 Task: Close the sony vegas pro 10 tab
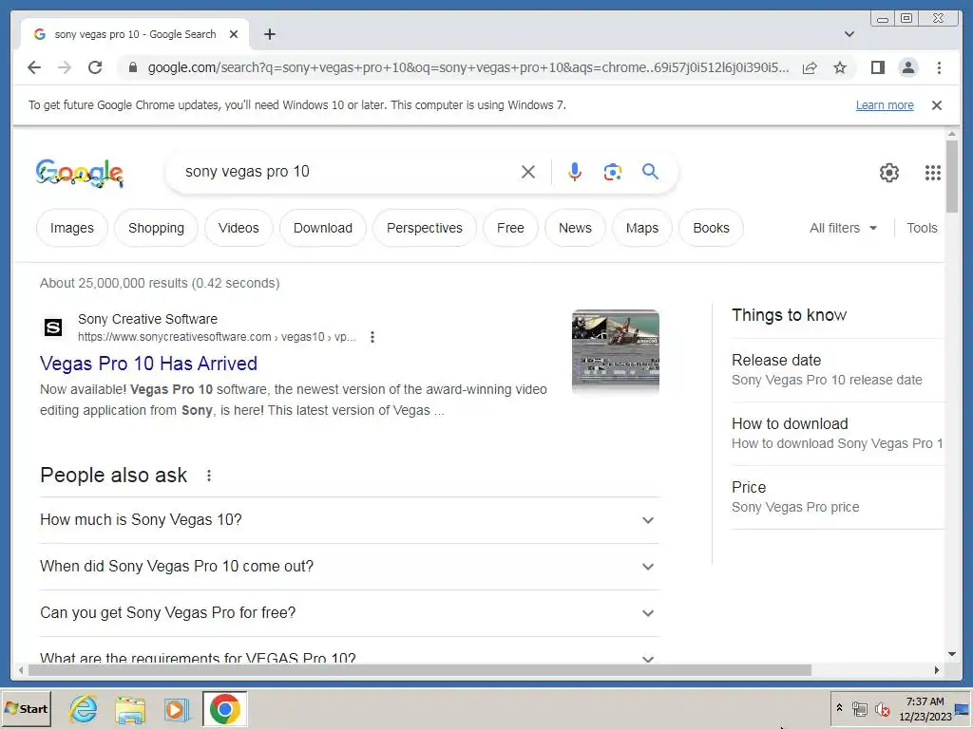click(x=234, y=34)
